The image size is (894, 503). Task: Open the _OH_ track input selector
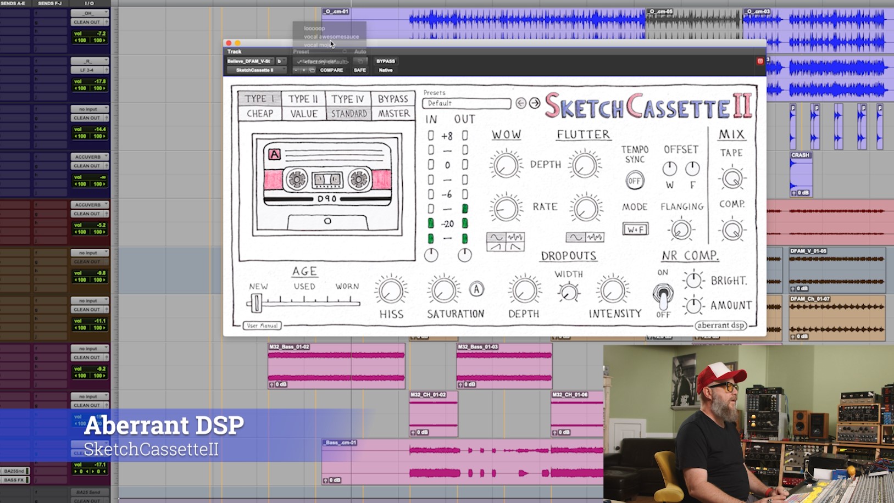90,13
